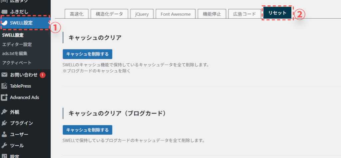This screenshot has height=158, width=341.
Task: Click the ユーザー person icon
Action: pyautogui.click(x=4, y=134)
